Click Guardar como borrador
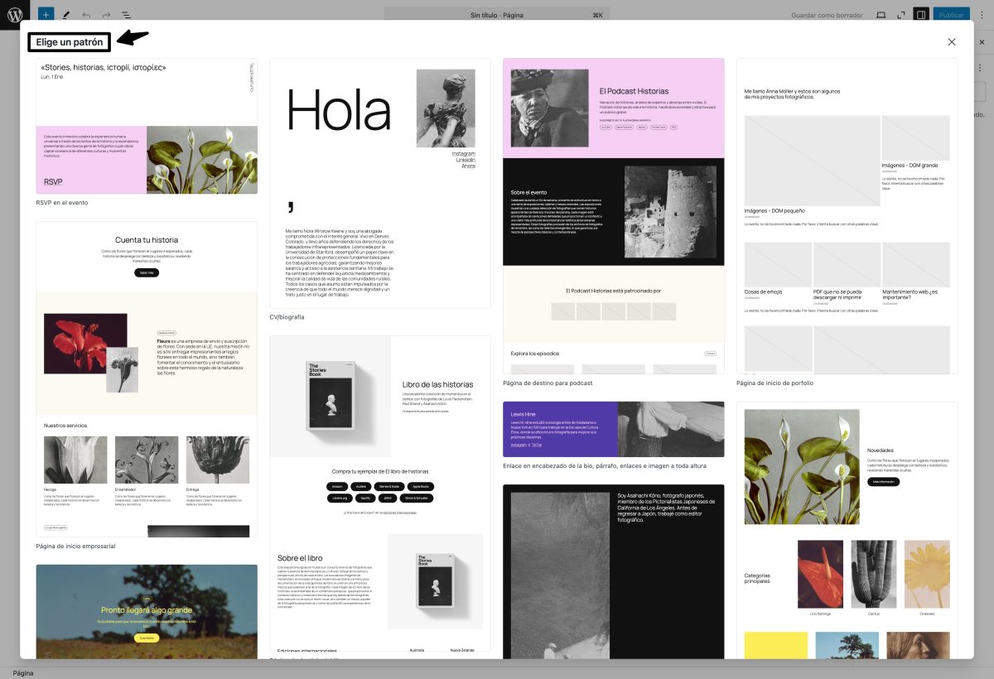 [827, 15]
